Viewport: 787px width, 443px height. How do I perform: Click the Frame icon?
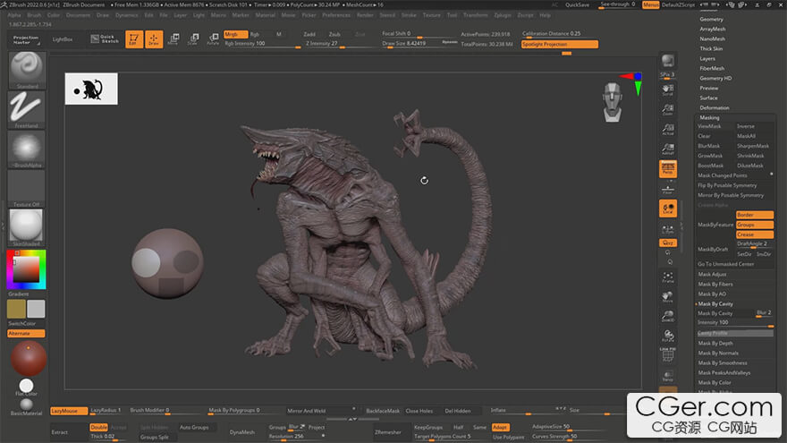(x=667, y=277)
